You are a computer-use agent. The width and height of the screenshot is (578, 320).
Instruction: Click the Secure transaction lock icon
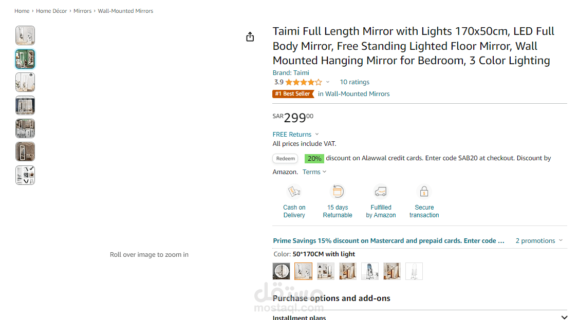(424, 192)
